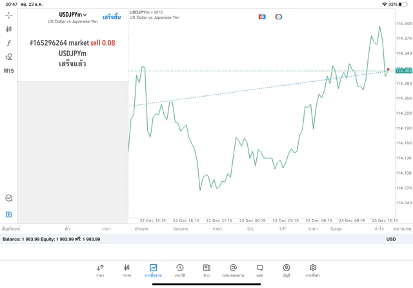Click the 22 Dec 15:15 time axis label
This screenshot has width=413, height=288.
152,220
